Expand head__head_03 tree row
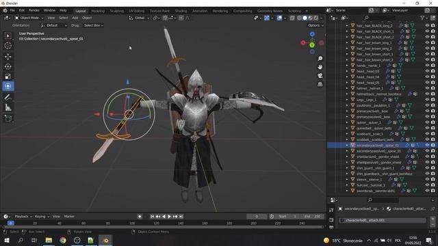The width and height of the screenshot is (438, 246). point(347,71)
